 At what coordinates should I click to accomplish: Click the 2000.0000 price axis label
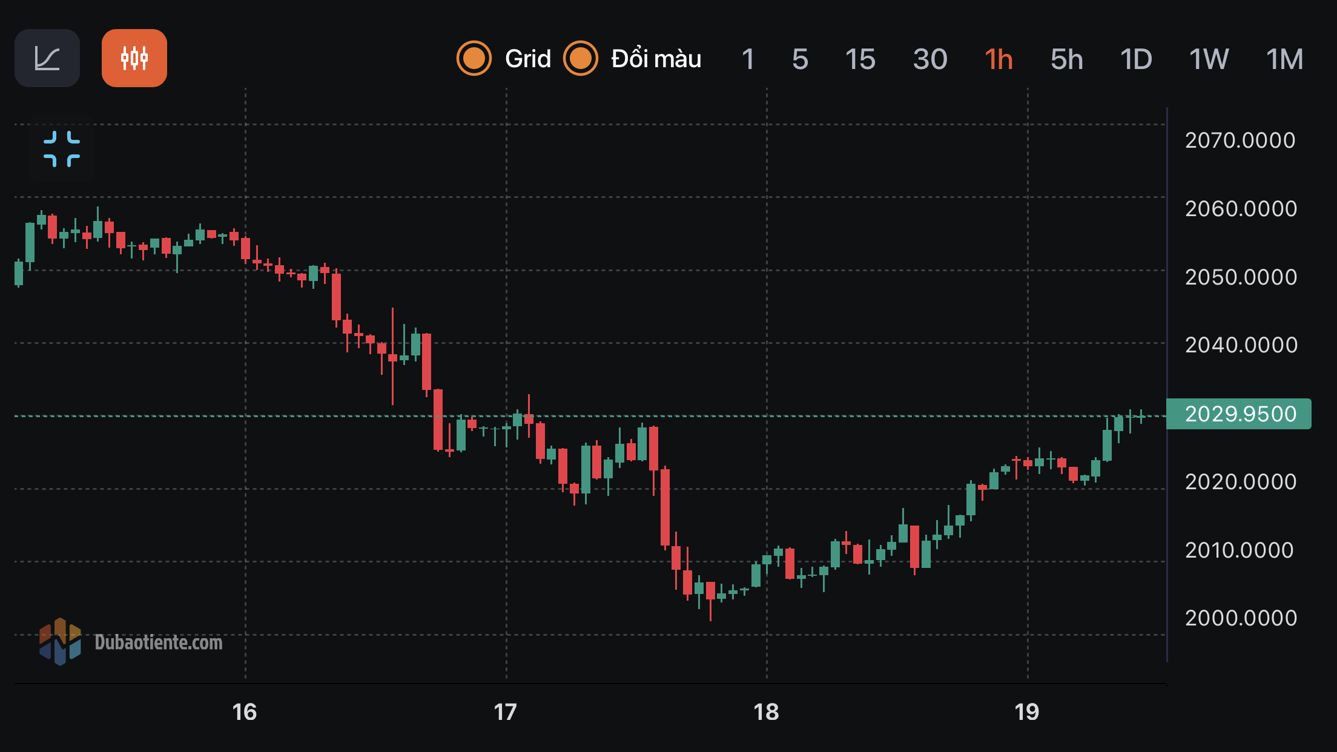point(1241,618)
